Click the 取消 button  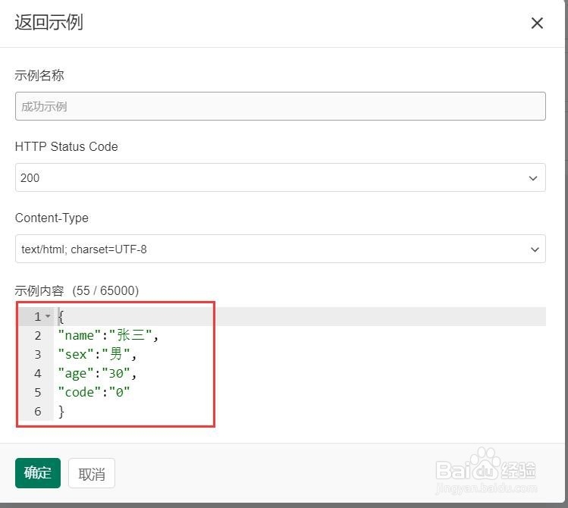tap(92, 473)
